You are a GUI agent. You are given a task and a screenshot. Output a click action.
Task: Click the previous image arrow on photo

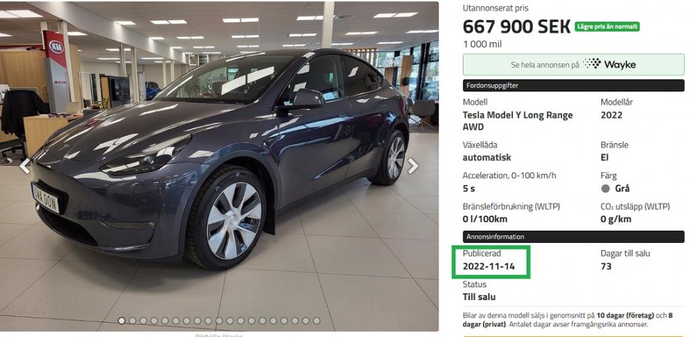(x=25, y=166)
